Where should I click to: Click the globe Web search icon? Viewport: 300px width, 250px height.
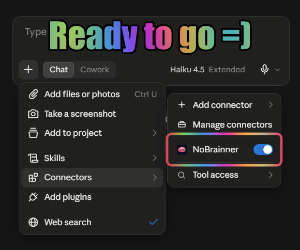(33, 222)
